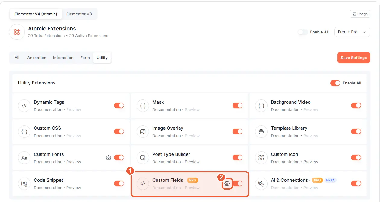The width and height of the screenshot is (380, 202).
Task: Click the Code Snippet icon
Action: tap(24, 184)
